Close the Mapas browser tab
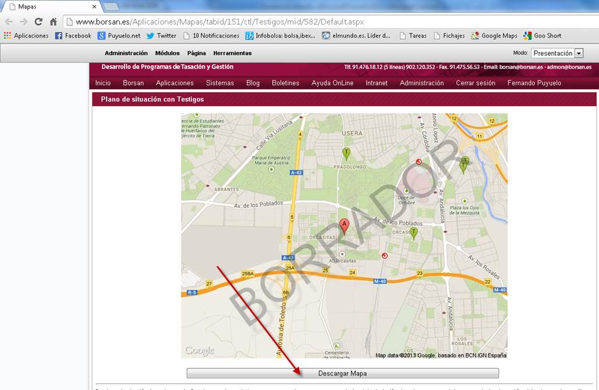599x390 pixels. click(x=94, y=6)
